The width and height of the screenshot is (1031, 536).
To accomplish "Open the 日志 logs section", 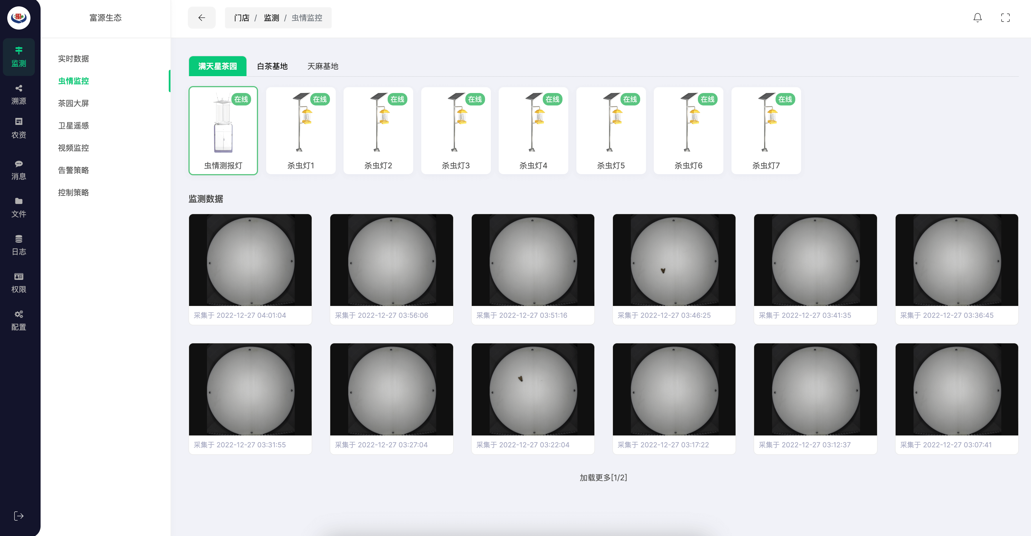I will (19, 245).
